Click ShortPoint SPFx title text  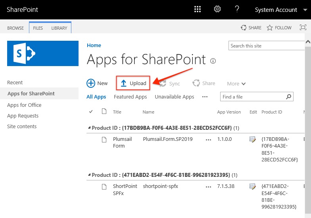pos(125,190)
